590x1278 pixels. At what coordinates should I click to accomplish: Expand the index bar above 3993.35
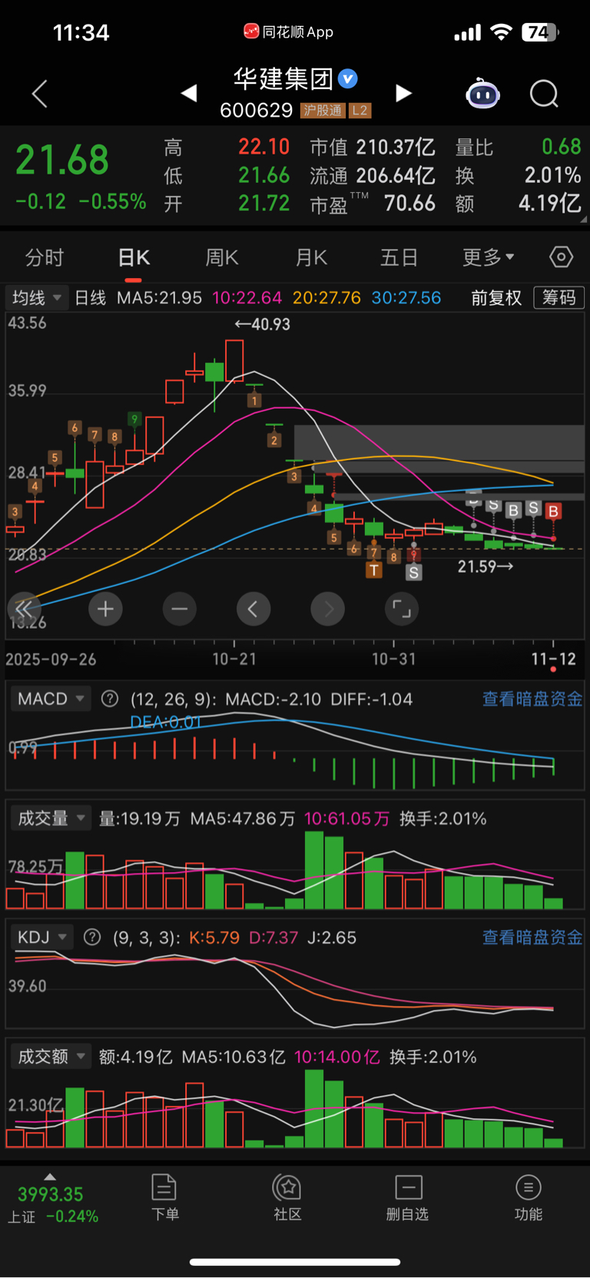(x=50, y=1177)
